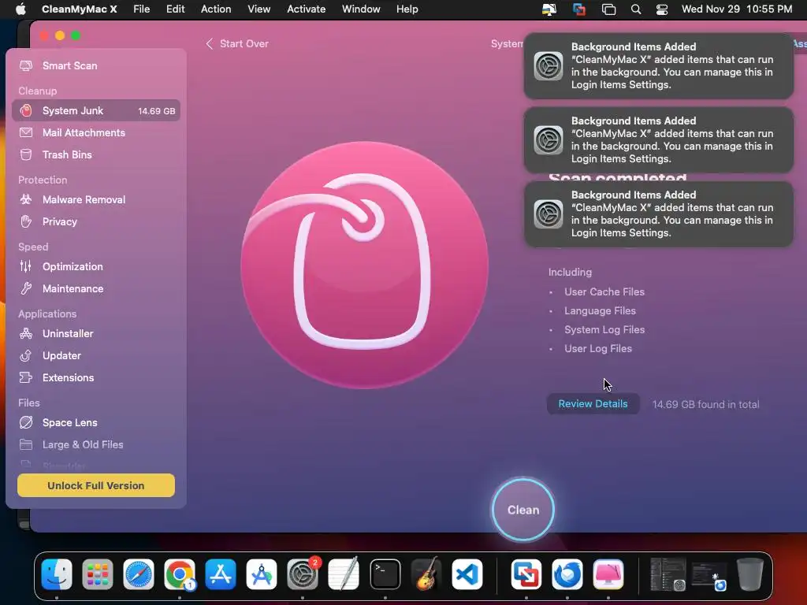807x605 pixels.
Task: Click 'User Cache Files' list entry
Action: [604, 291]
